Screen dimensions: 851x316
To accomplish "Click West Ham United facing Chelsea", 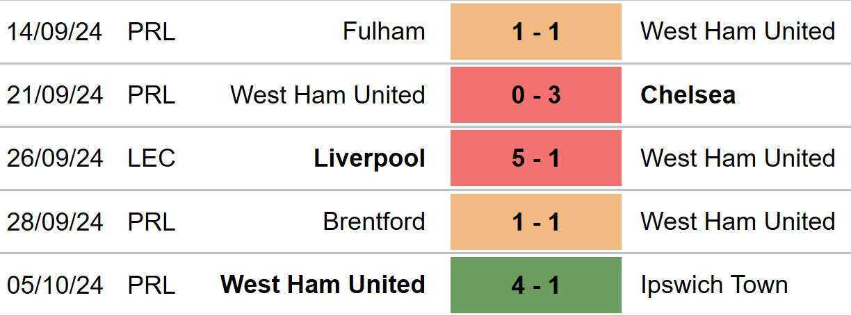I will click(327, 95).
